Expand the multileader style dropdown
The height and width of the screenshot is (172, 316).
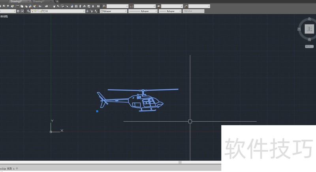209,6
